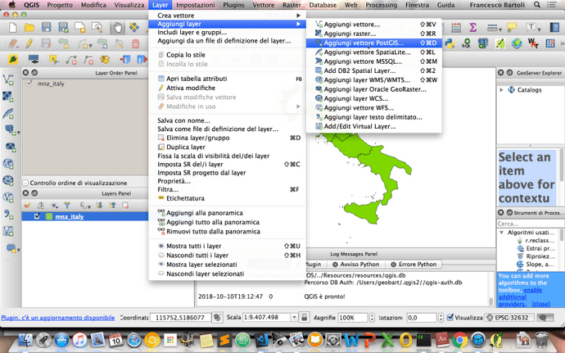Click the Coordinata input field
The image size is (565, 353).
click(180, 318)
